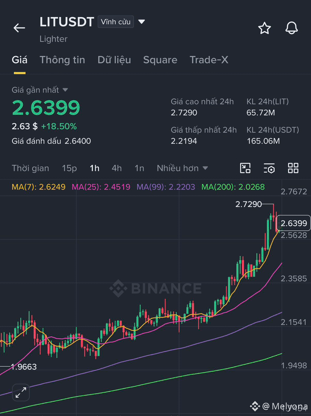Screen dimensions: 311x416
Task: Click the Giá đánh dấu 2.6400 text
Action: (51, 141)
